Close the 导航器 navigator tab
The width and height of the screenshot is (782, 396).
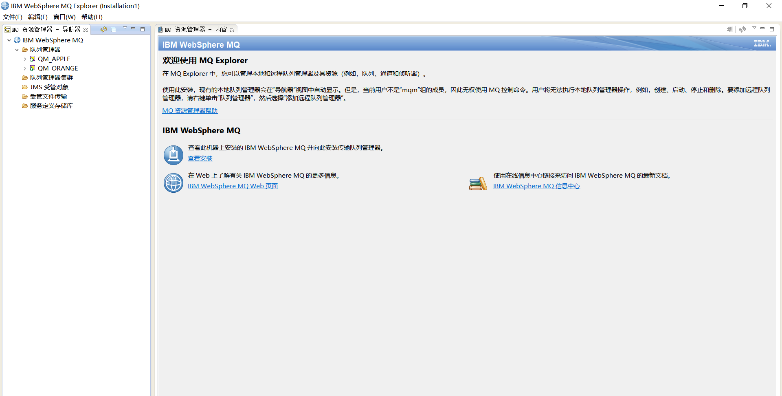point(86,30)
